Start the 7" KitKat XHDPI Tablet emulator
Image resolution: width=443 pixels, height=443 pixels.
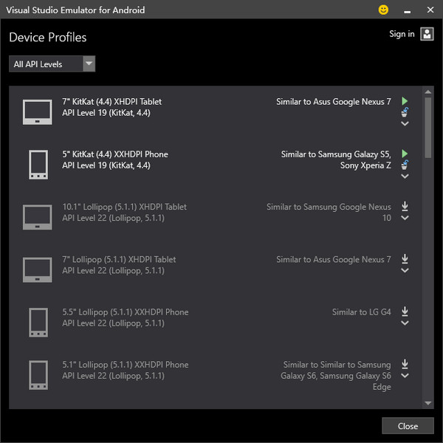(405, 100)
